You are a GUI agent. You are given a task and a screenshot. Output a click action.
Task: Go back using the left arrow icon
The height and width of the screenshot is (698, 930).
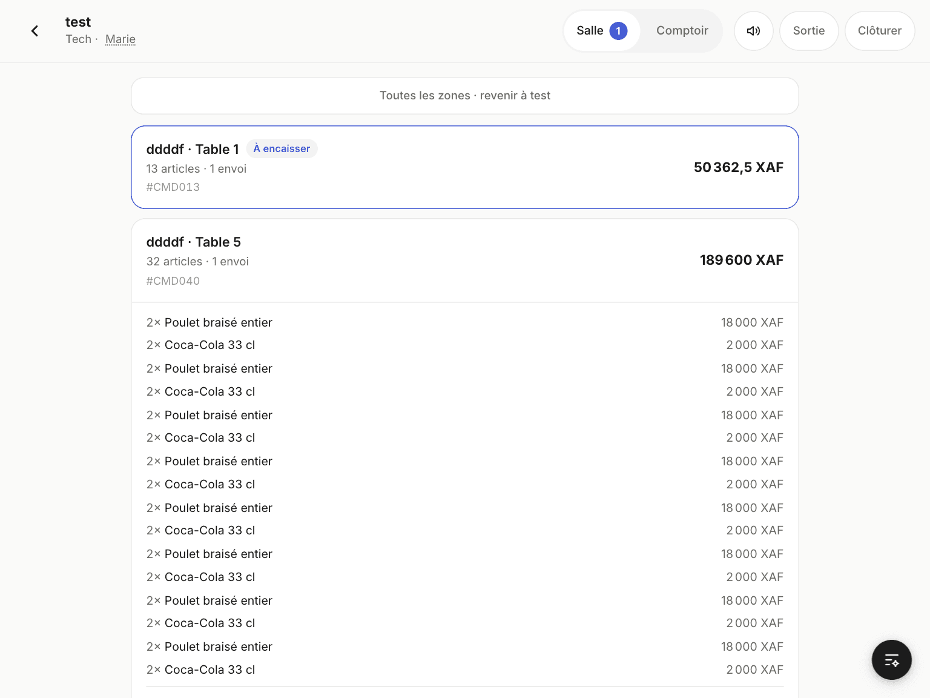pos(35,31)
